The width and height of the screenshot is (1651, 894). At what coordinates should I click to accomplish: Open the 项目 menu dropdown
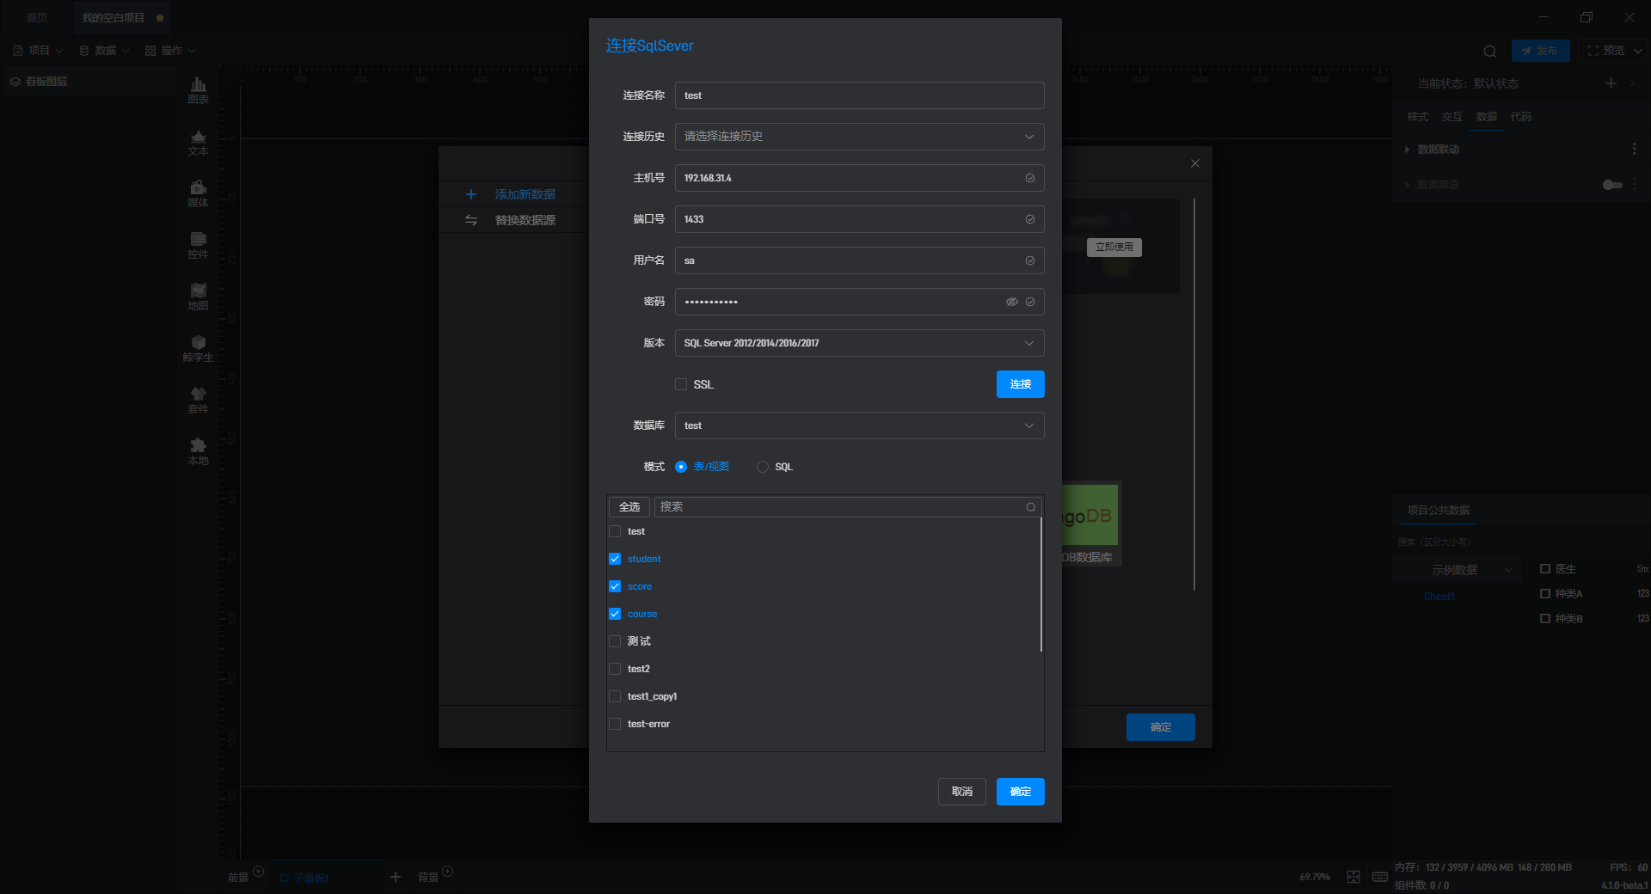click(38, 51)
